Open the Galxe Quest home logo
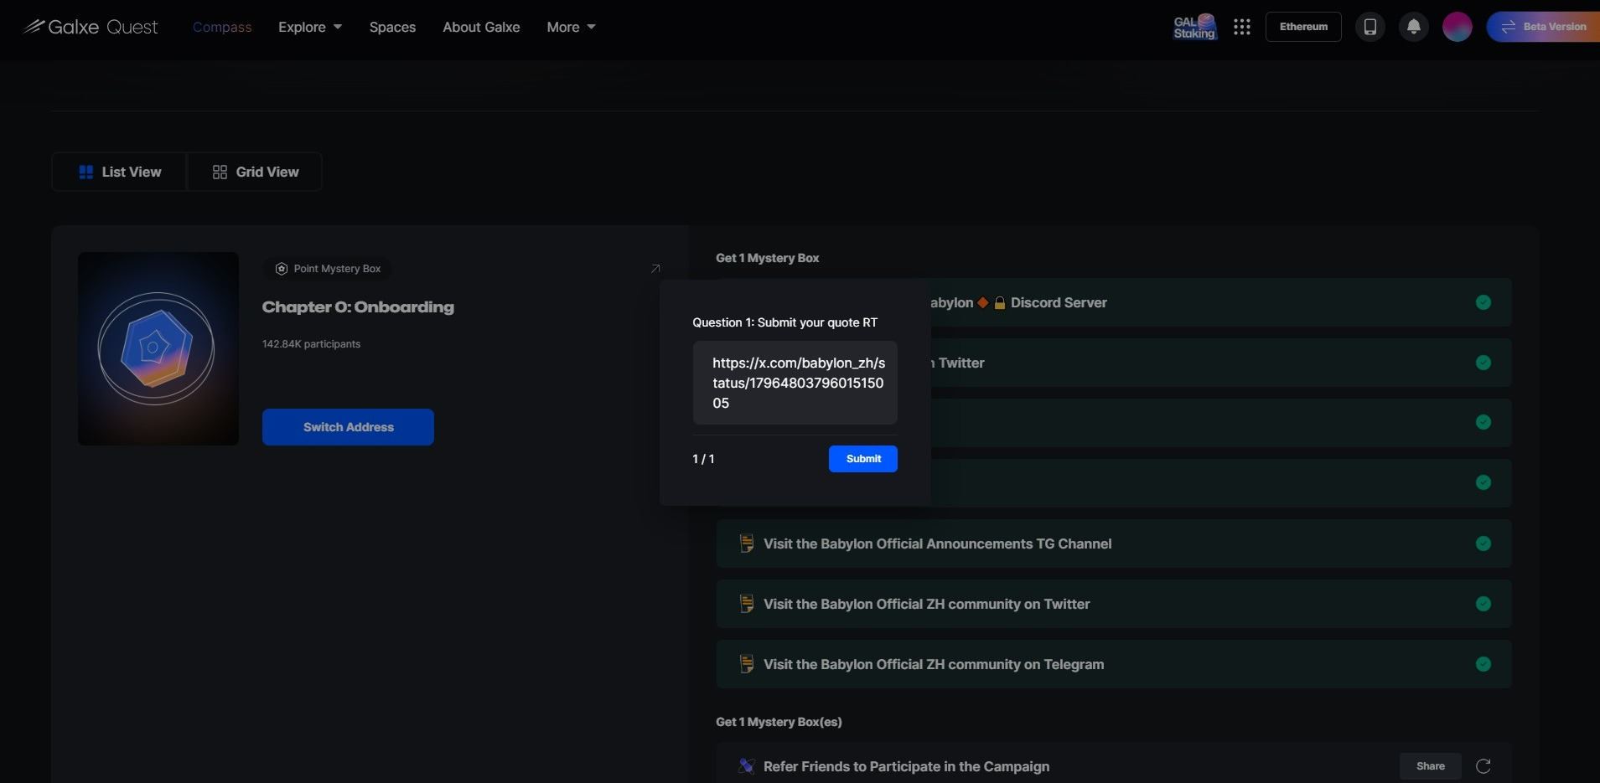 coord(91,27)
